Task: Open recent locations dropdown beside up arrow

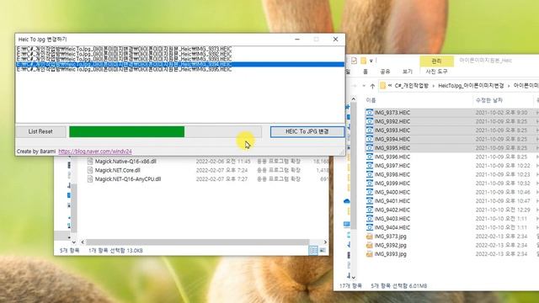Action: (x=364, y=86)
